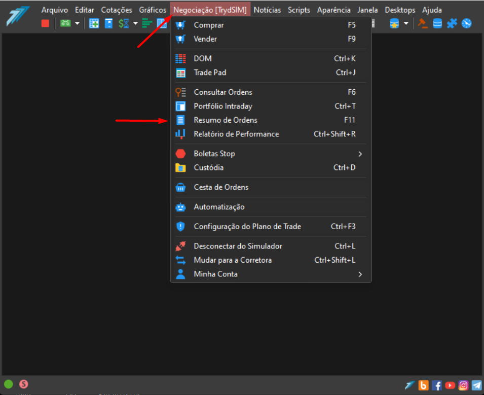Expand dropdown arrow beside dollar hourglass icon

click(x=135, y=23)
